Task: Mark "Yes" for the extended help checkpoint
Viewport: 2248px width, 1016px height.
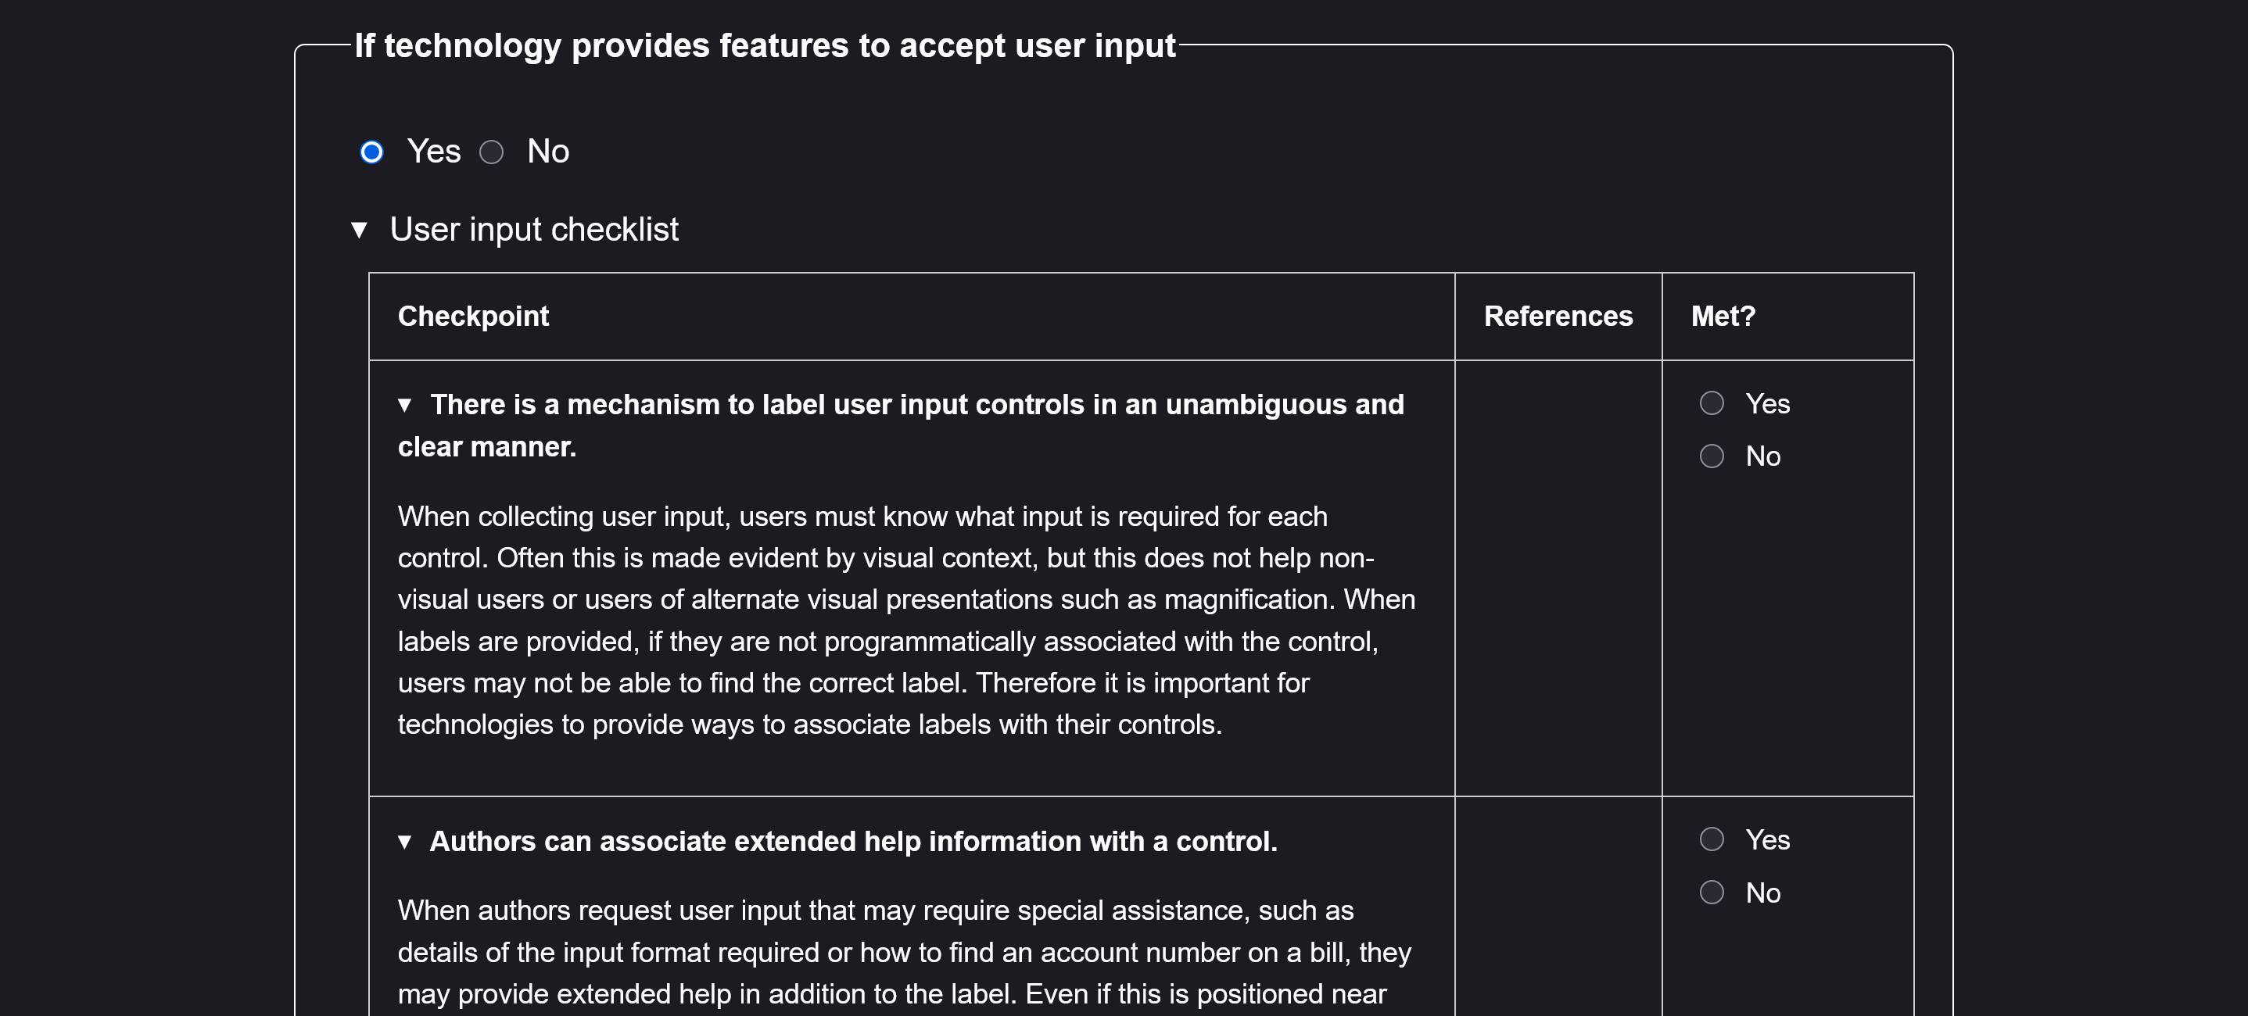Action: point(1712,839)
